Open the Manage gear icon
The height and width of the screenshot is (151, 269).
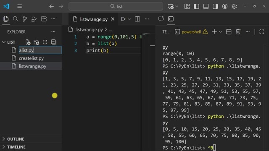tap(234, 7)
